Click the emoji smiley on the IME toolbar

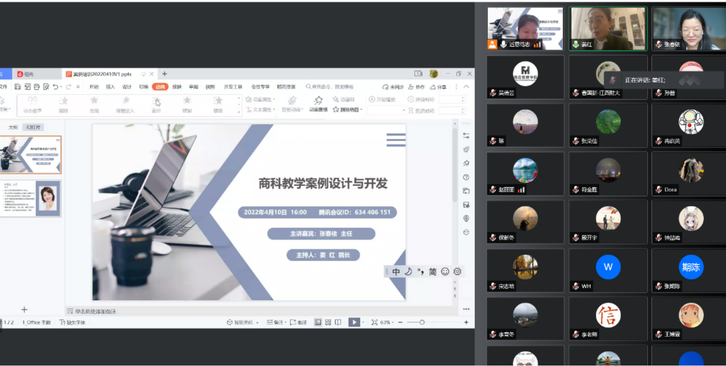445,271
